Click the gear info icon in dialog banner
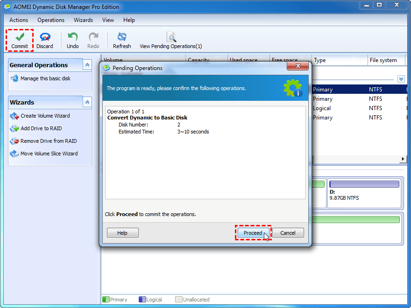 pyautogui.click(x=293, y=88)
